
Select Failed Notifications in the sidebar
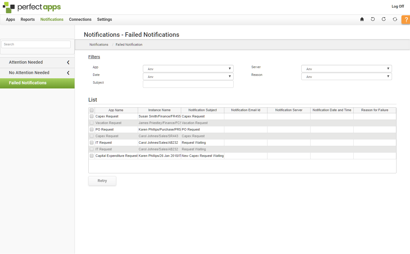[x=37, y=83]
